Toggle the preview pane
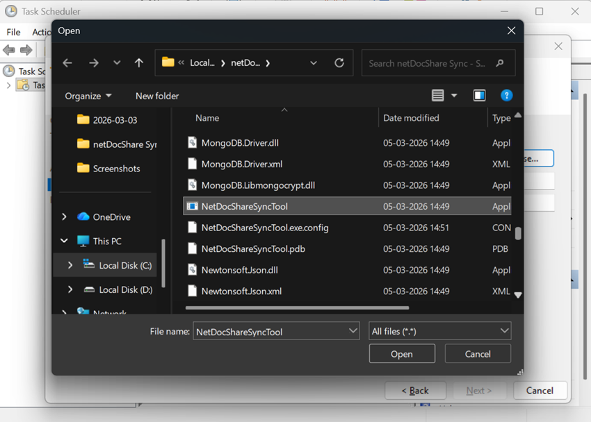Image resolution: width=591 pixels, height=422 pixels. [x=480, y=96]
